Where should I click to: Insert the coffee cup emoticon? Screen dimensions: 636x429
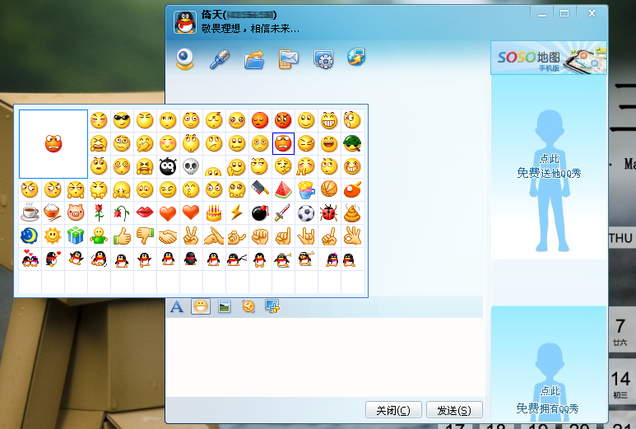click(x=30, y=212)
